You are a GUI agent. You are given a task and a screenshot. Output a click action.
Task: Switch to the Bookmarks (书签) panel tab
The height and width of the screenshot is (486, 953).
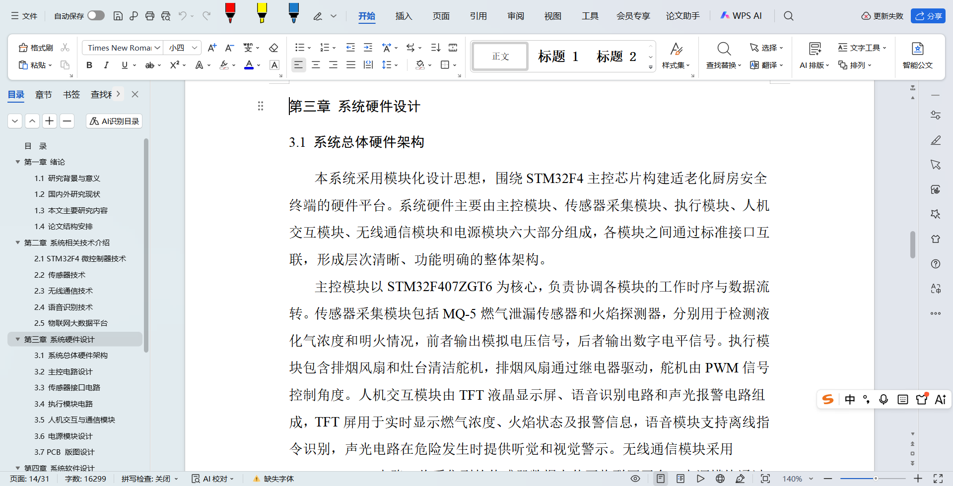[x=71, y=94]
